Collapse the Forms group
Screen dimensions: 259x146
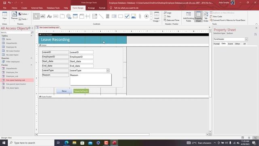click(x=31, y=65)
